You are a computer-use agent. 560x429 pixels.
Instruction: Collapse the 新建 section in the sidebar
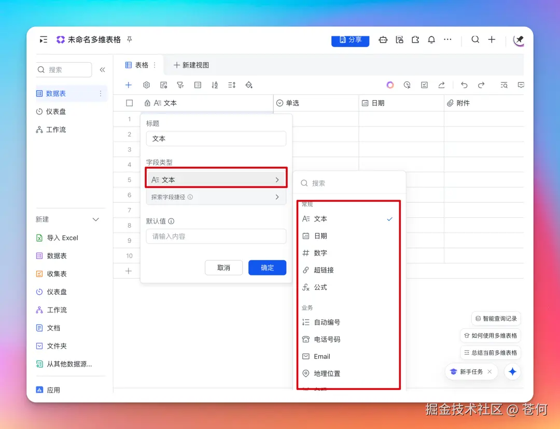[x=95, y=219]
